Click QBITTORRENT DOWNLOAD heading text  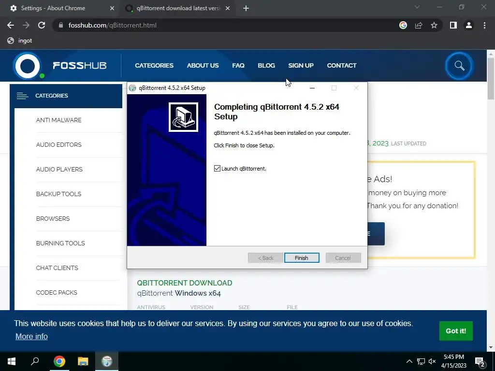click(185, 283)
